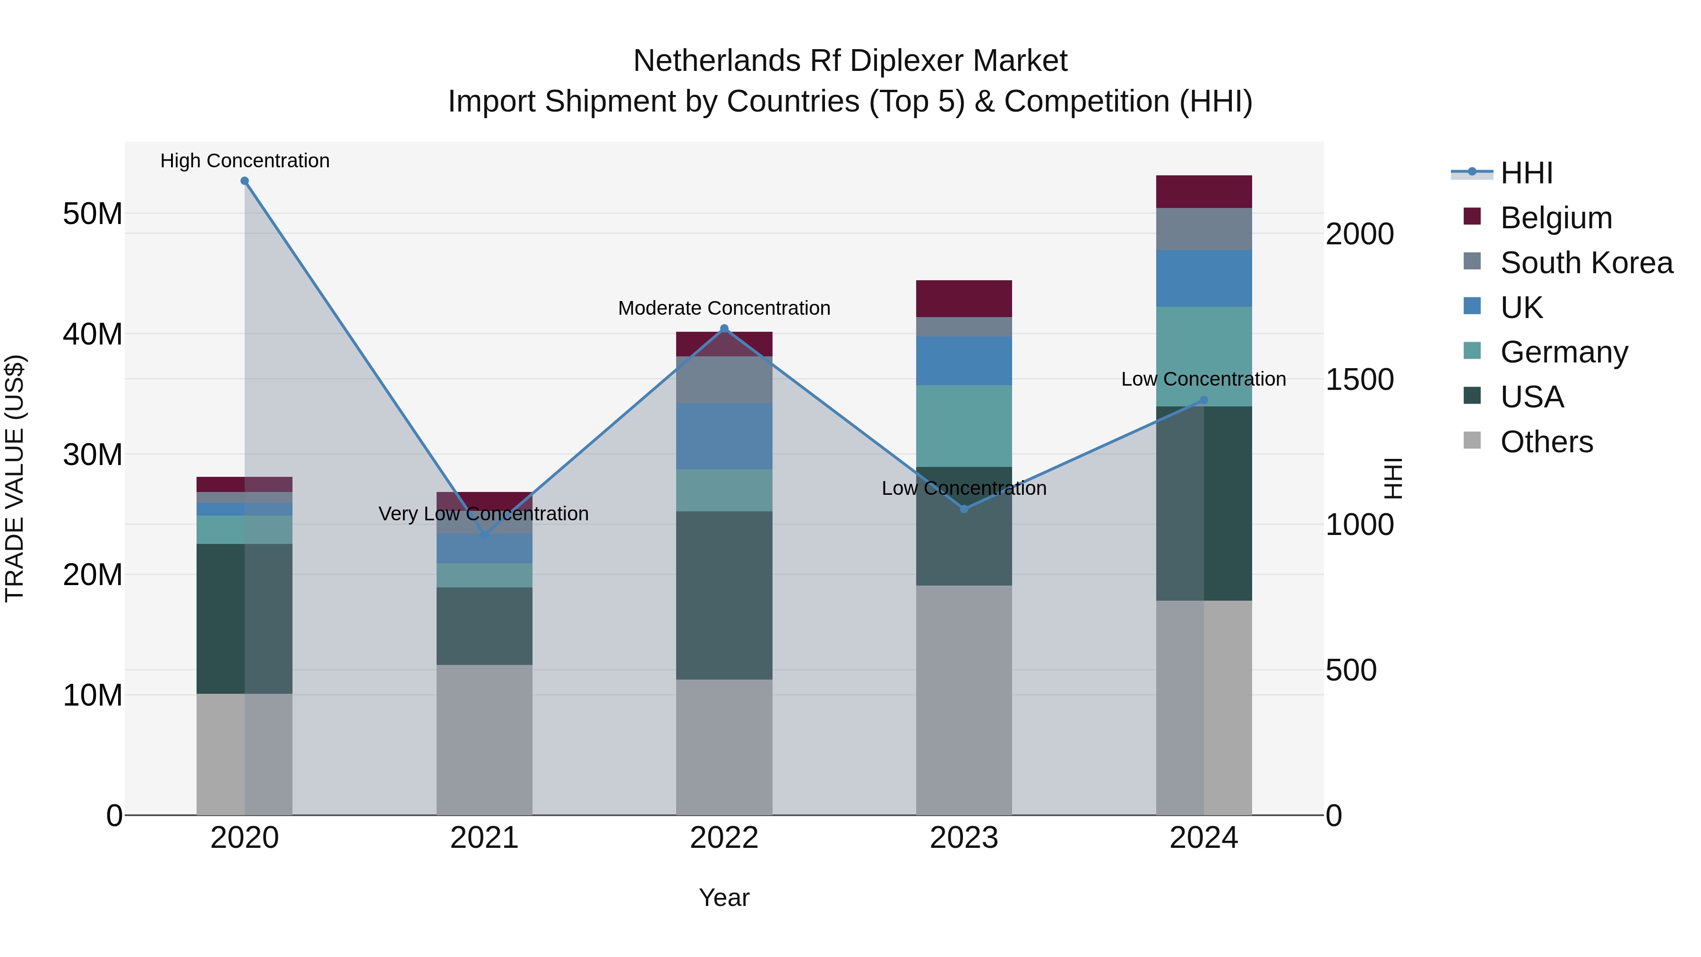Click the Belgium legend color swatch
Viewport: 1701px width, 957px height.
(x=1472, y=216)
